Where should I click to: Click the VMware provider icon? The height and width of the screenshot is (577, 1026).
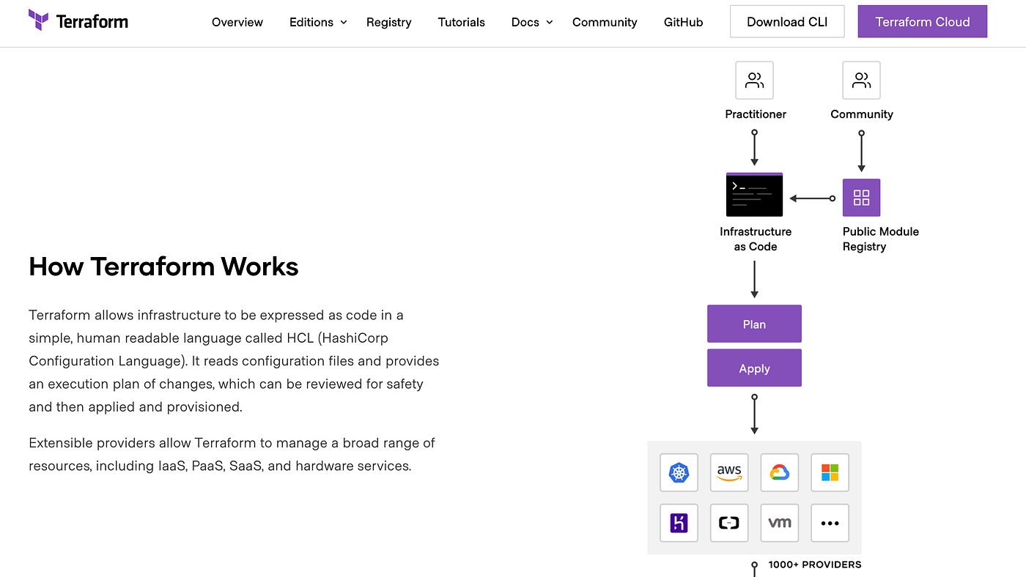point(779,523)
